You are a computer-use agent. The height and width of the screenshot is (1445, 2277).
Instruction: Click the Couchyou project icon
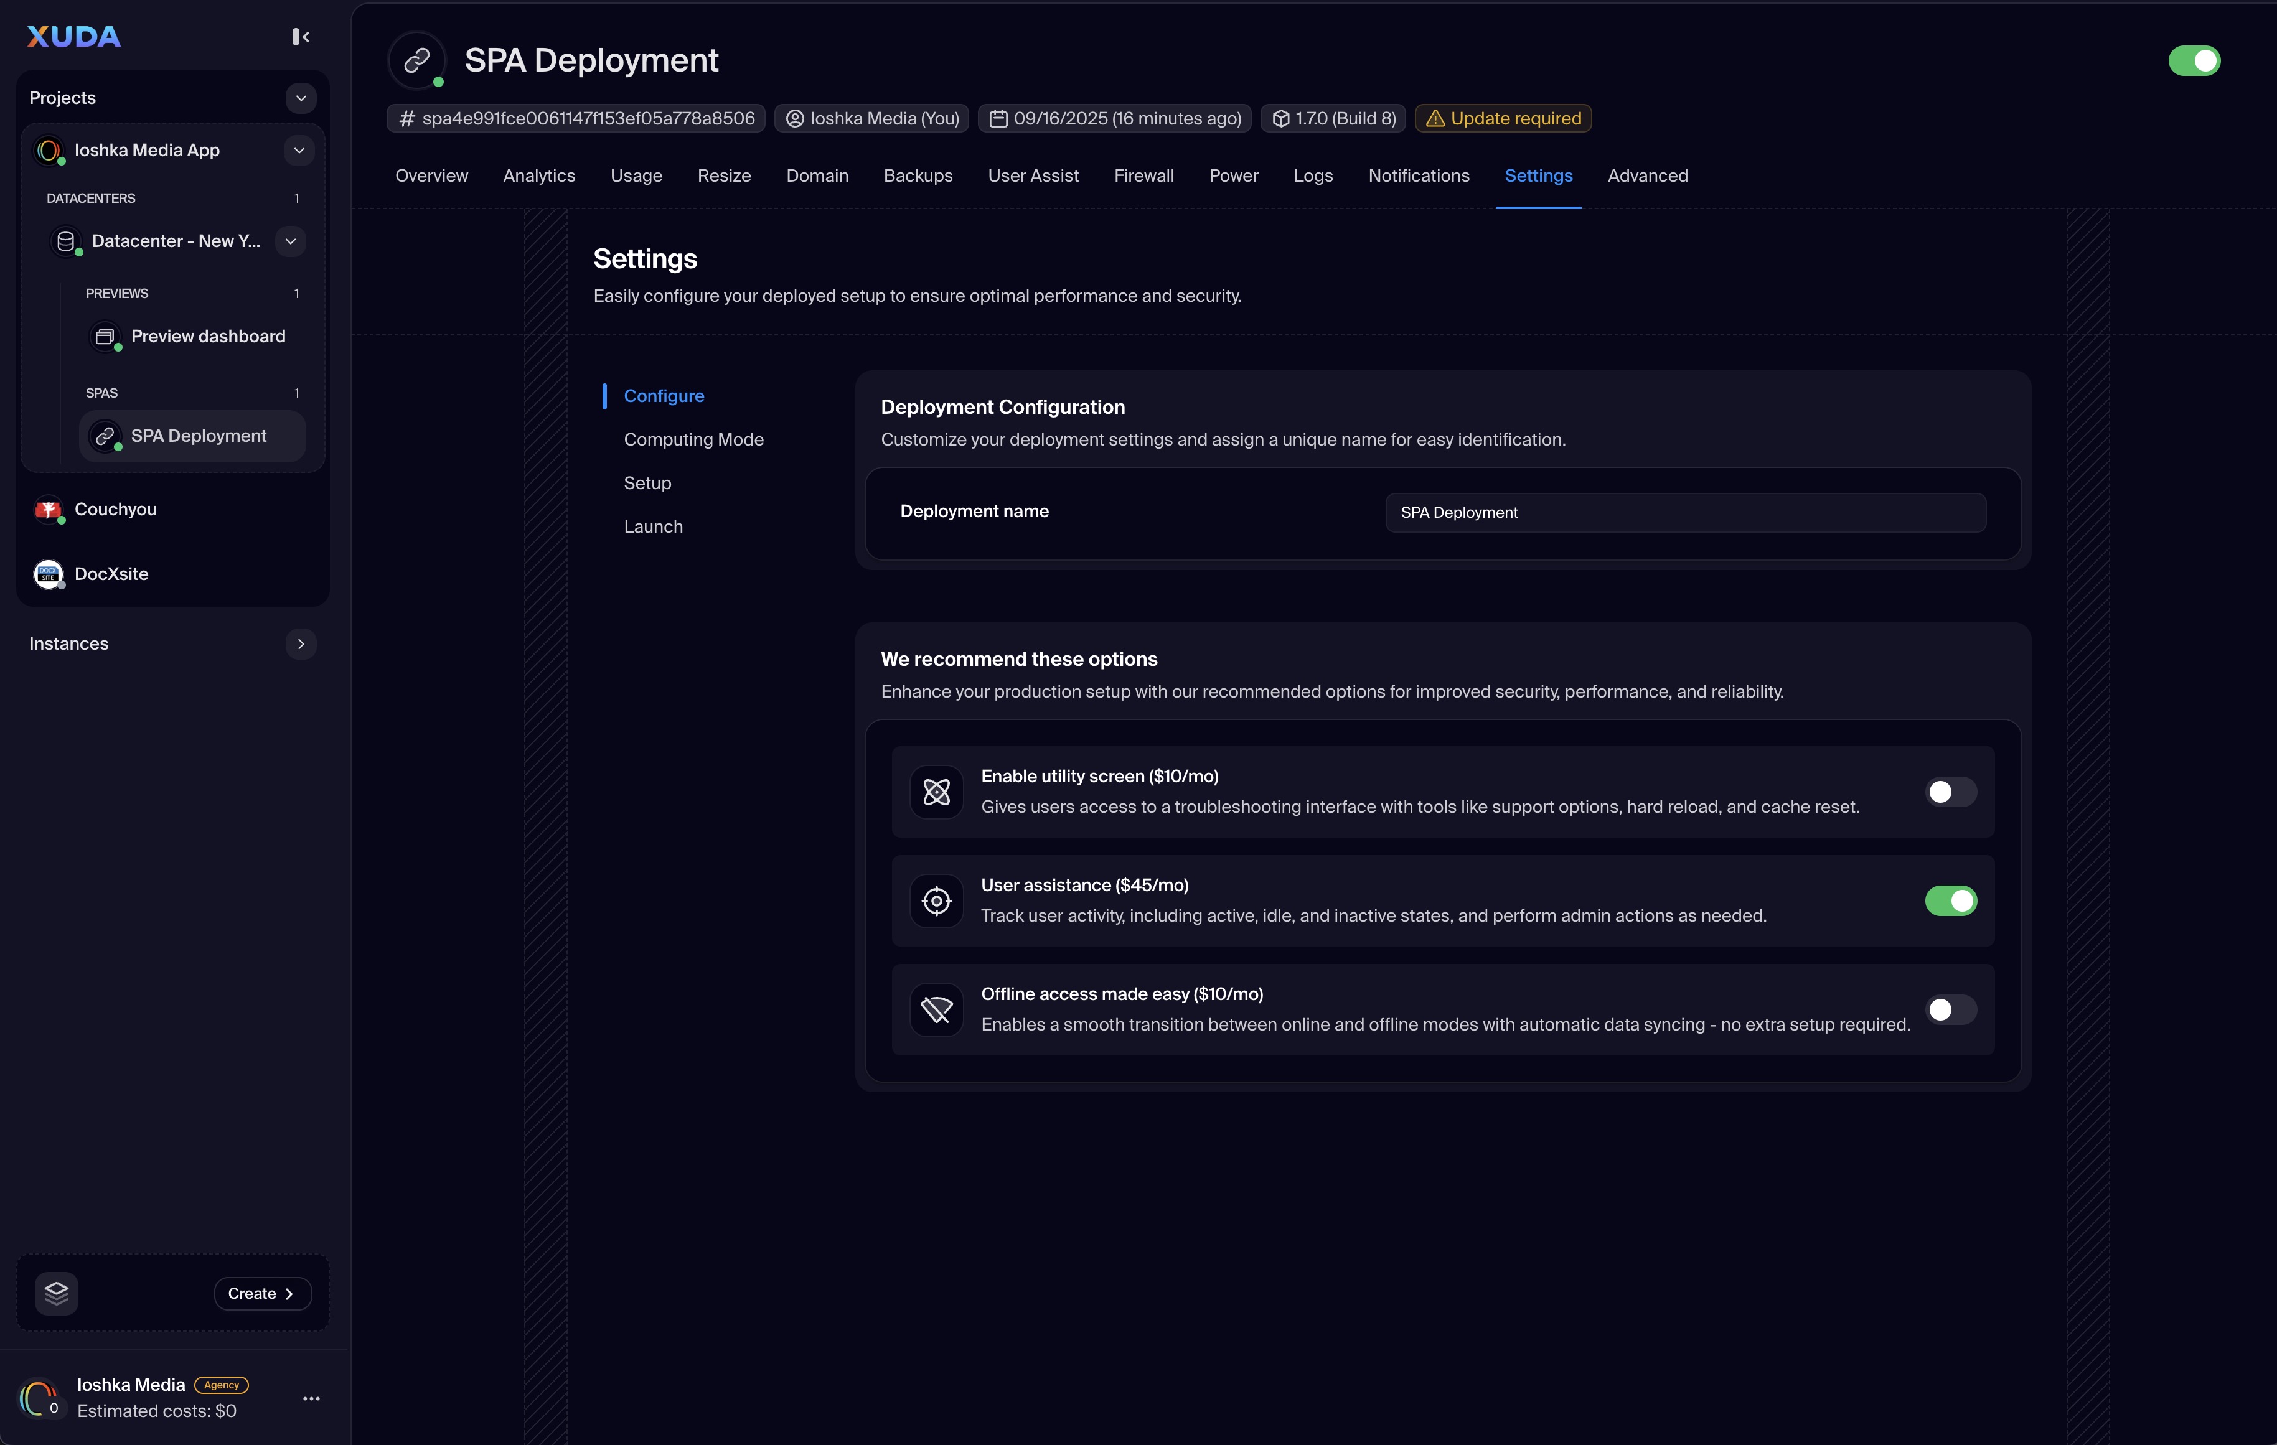point(48,510)
